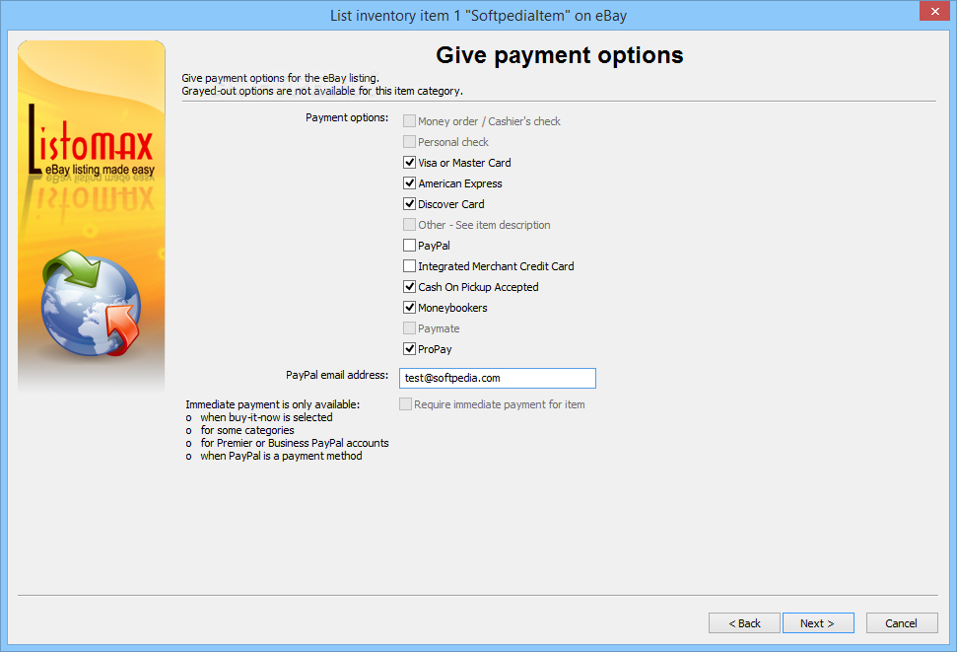Click 'when PayPal is a payment method' line
Viewport: 957px width, 652px height.
coord(281,456)
